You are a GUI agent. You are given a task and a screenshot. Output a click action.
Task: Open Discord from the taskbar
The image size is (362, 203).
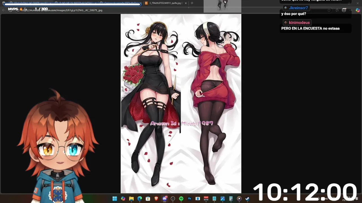(x=165, y=199)
